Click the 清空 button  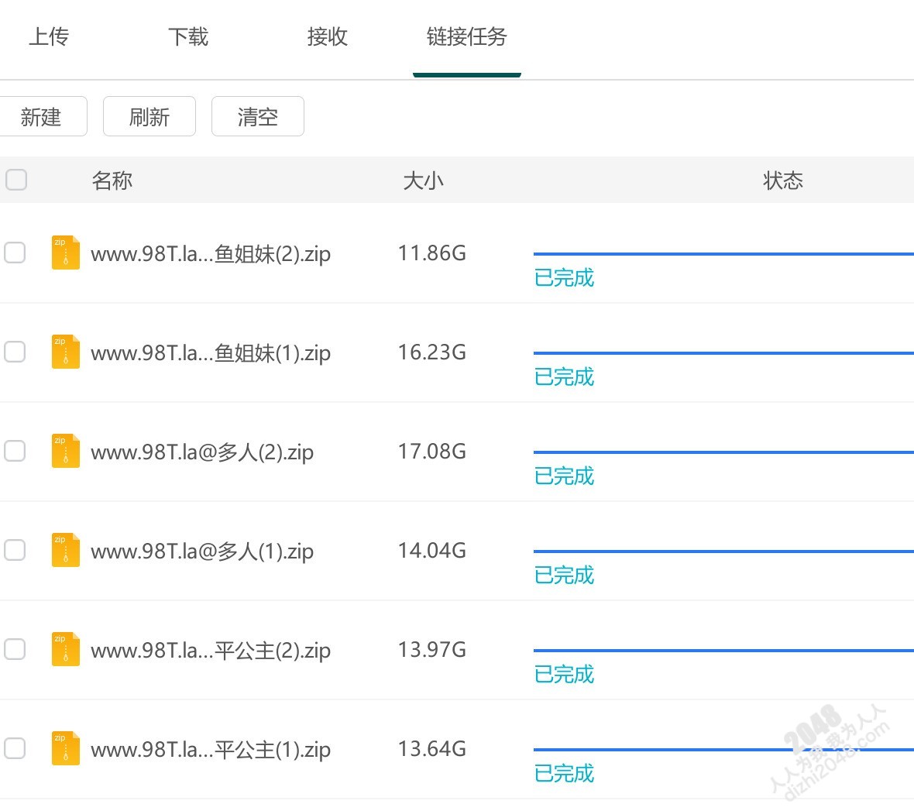point(258,117)
